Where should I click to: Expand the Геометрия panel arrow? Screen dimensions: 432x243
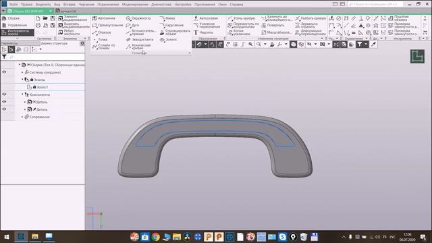189,53
